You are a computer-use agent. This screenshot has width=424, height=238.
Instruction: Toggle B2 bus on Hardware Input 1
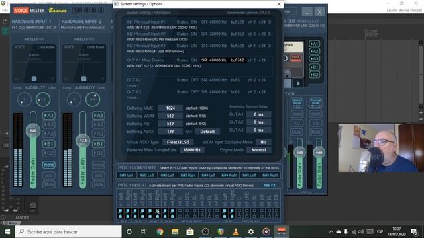pos(48,153)
